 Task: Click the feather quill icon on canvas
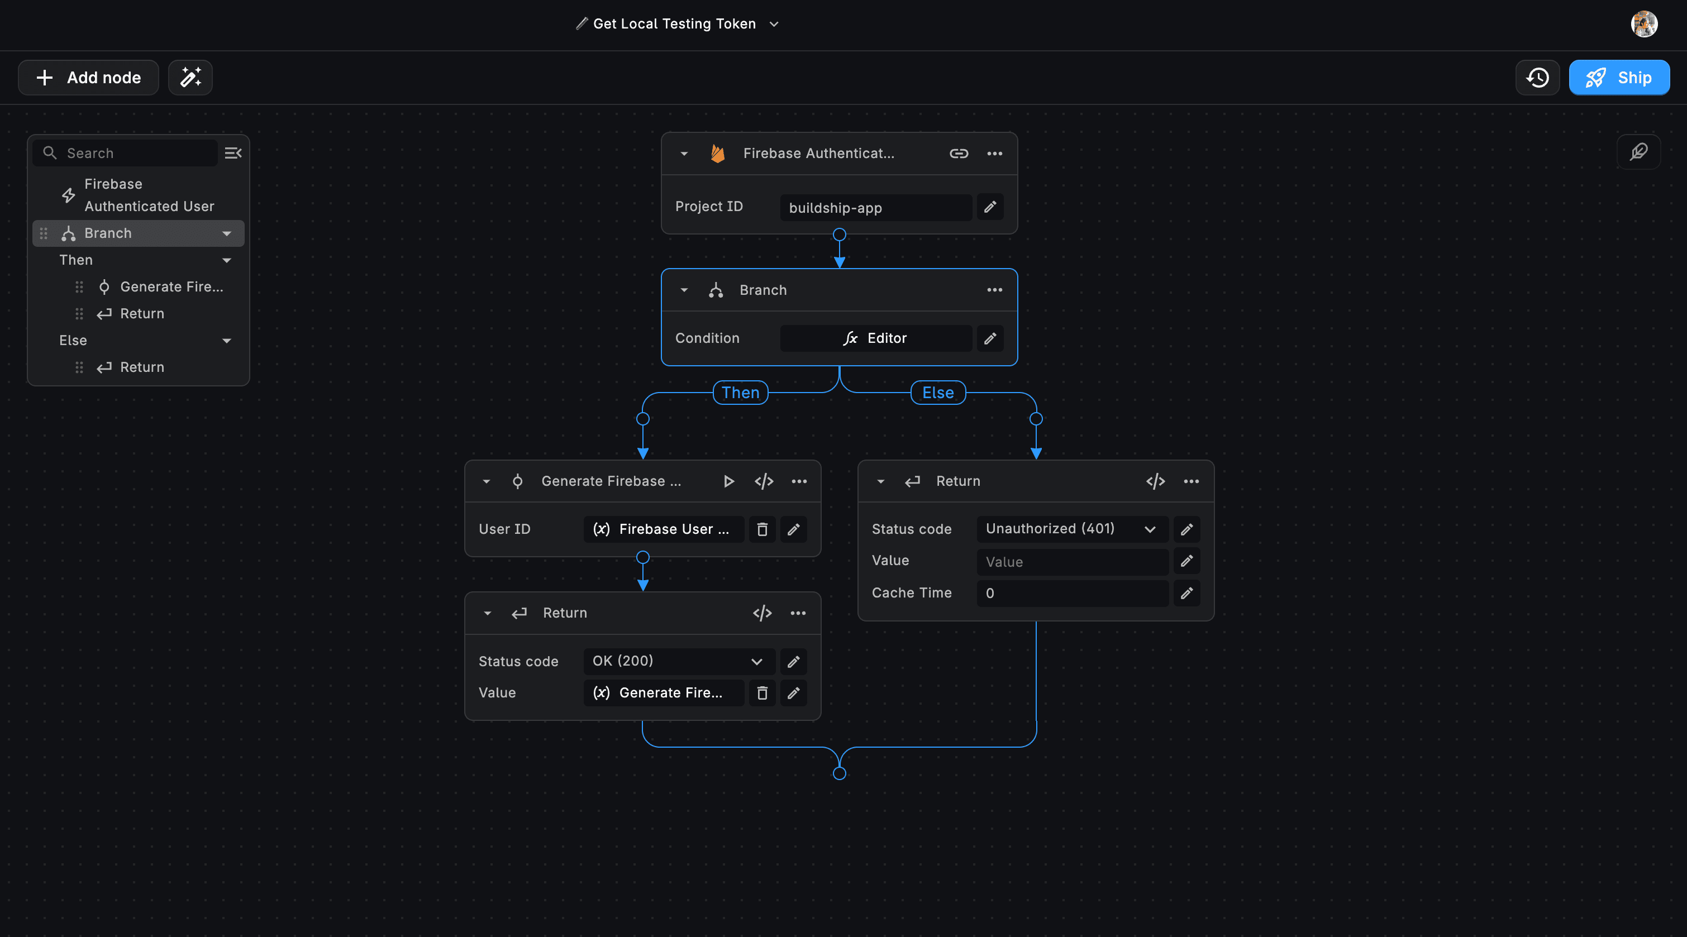click(x=1638, y=152)
